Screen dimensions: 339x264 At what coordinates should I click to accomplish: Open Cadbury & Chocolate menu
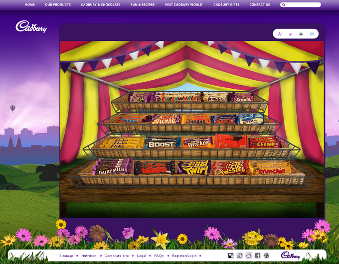coord(101,4)
